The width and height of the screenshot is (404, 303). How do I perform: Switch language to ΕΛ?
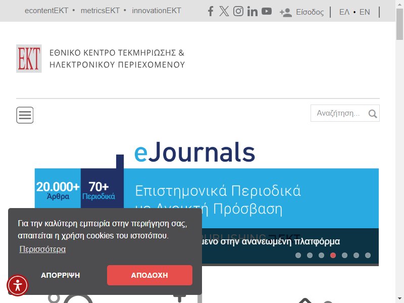pyautogui.click(x=344, y=12)
